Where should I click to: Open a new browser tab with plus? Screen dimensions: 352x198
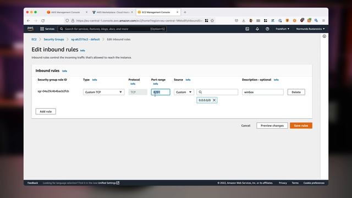[x=185, y=12]
